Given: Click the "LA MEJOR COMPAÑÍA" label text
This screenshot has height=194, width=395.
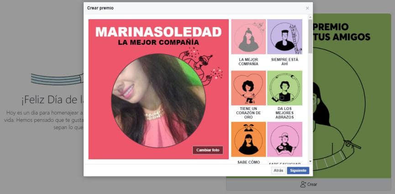Looking at the screenshot, I should [x=248, y=62].
